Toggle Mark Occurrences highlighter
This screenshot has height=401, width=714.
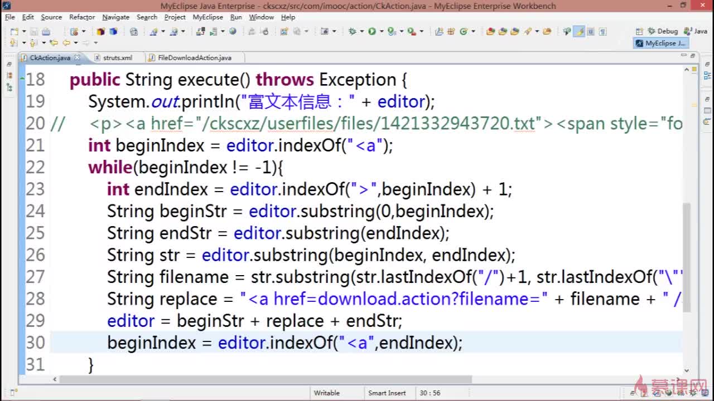(580, 31)
